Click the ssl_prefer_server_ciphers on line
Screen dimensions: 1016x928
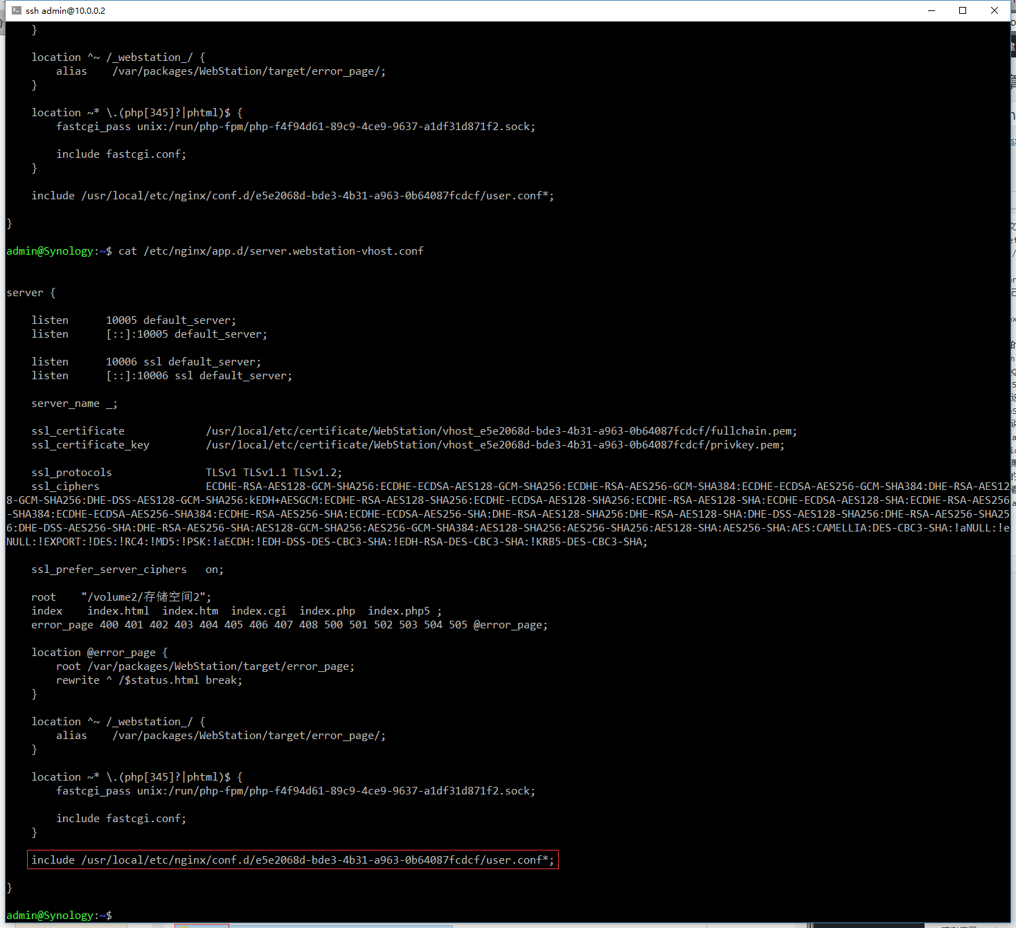(x=127, y=569)
